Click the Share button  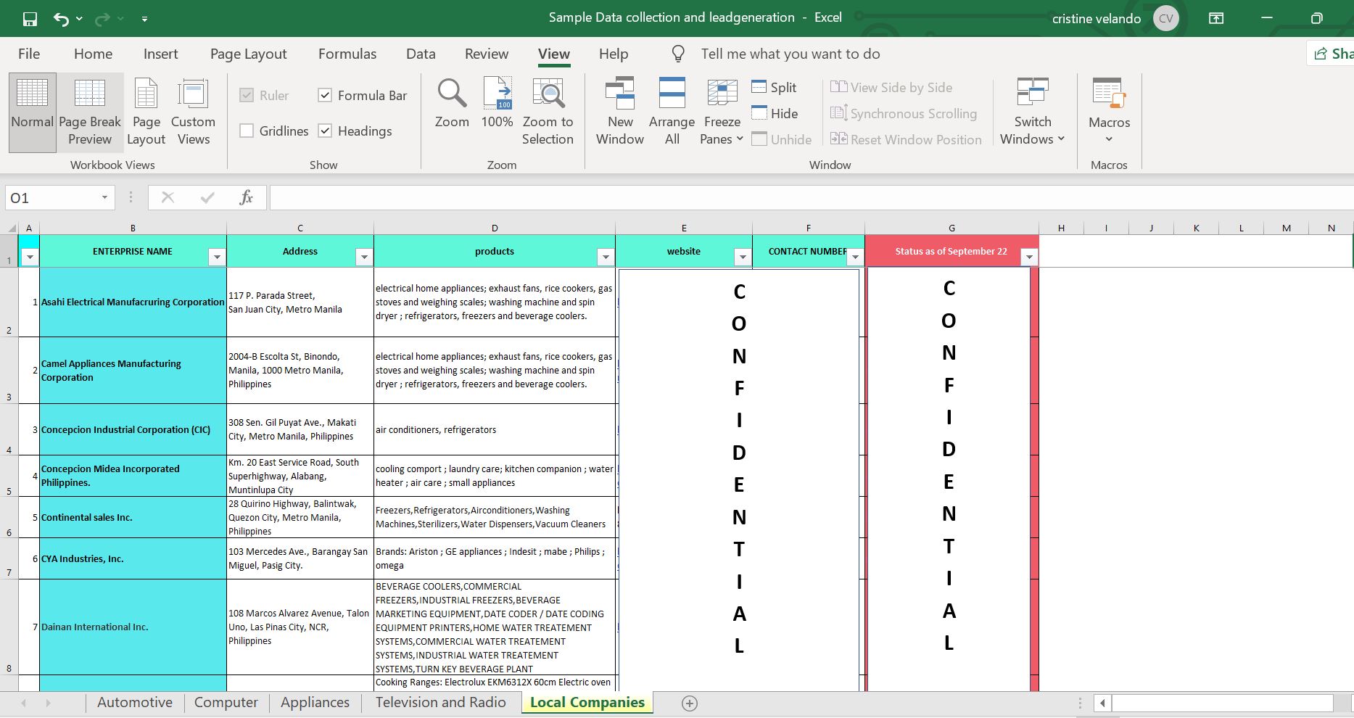pyautogui.click(x=1333, y=54)
